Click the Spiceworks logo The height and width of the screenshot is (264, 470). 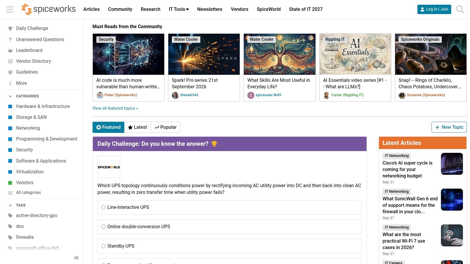click(48, 9)
